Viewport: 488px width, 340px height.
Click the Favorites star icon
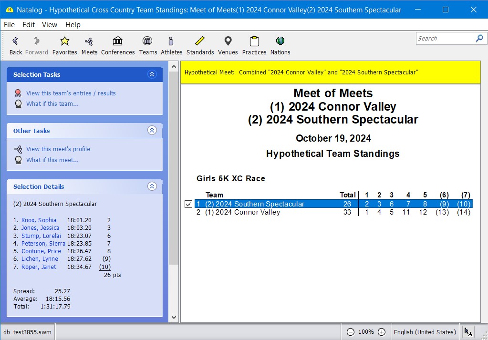click(x=64, y=41)
